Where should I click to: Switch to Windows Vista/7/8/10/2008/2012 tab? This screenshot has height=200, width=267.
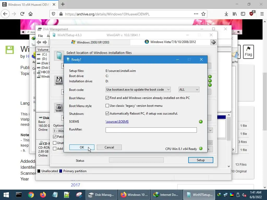(170, 42)
